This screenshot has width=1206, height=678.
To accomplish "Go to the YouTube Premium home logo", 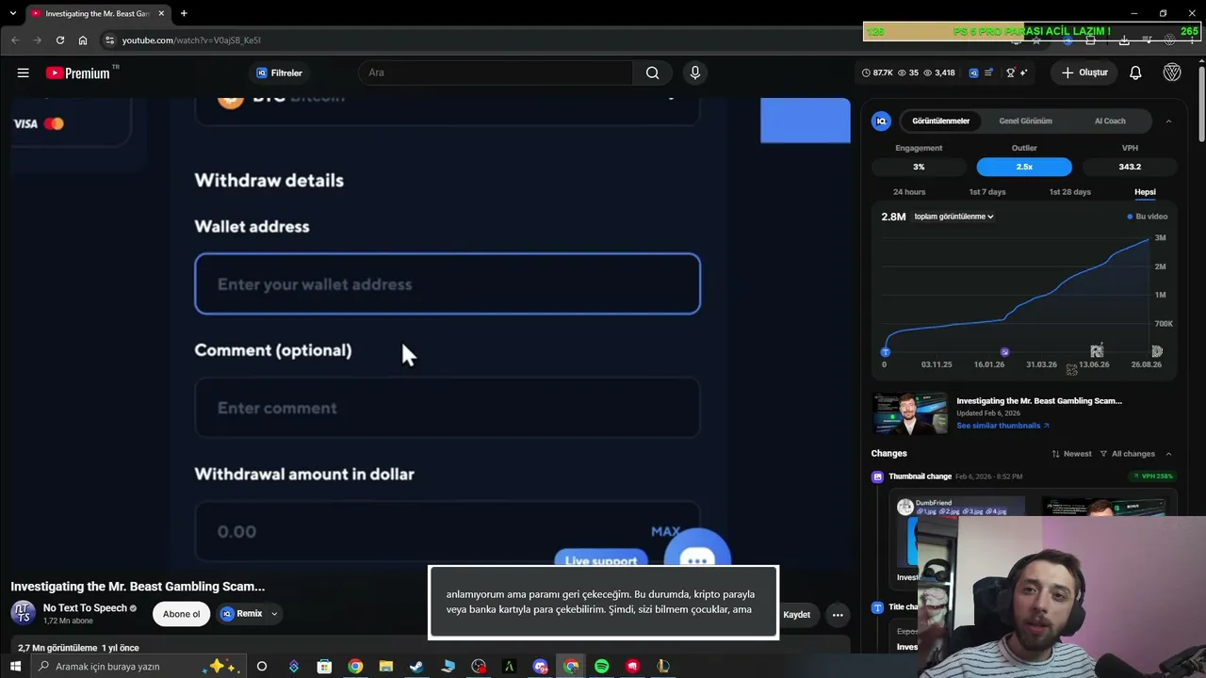I will (77, 73).
